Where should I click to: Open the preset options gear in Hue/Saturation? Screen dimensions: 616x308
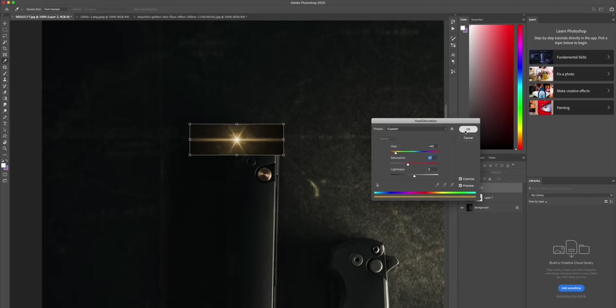click(452, 129)
